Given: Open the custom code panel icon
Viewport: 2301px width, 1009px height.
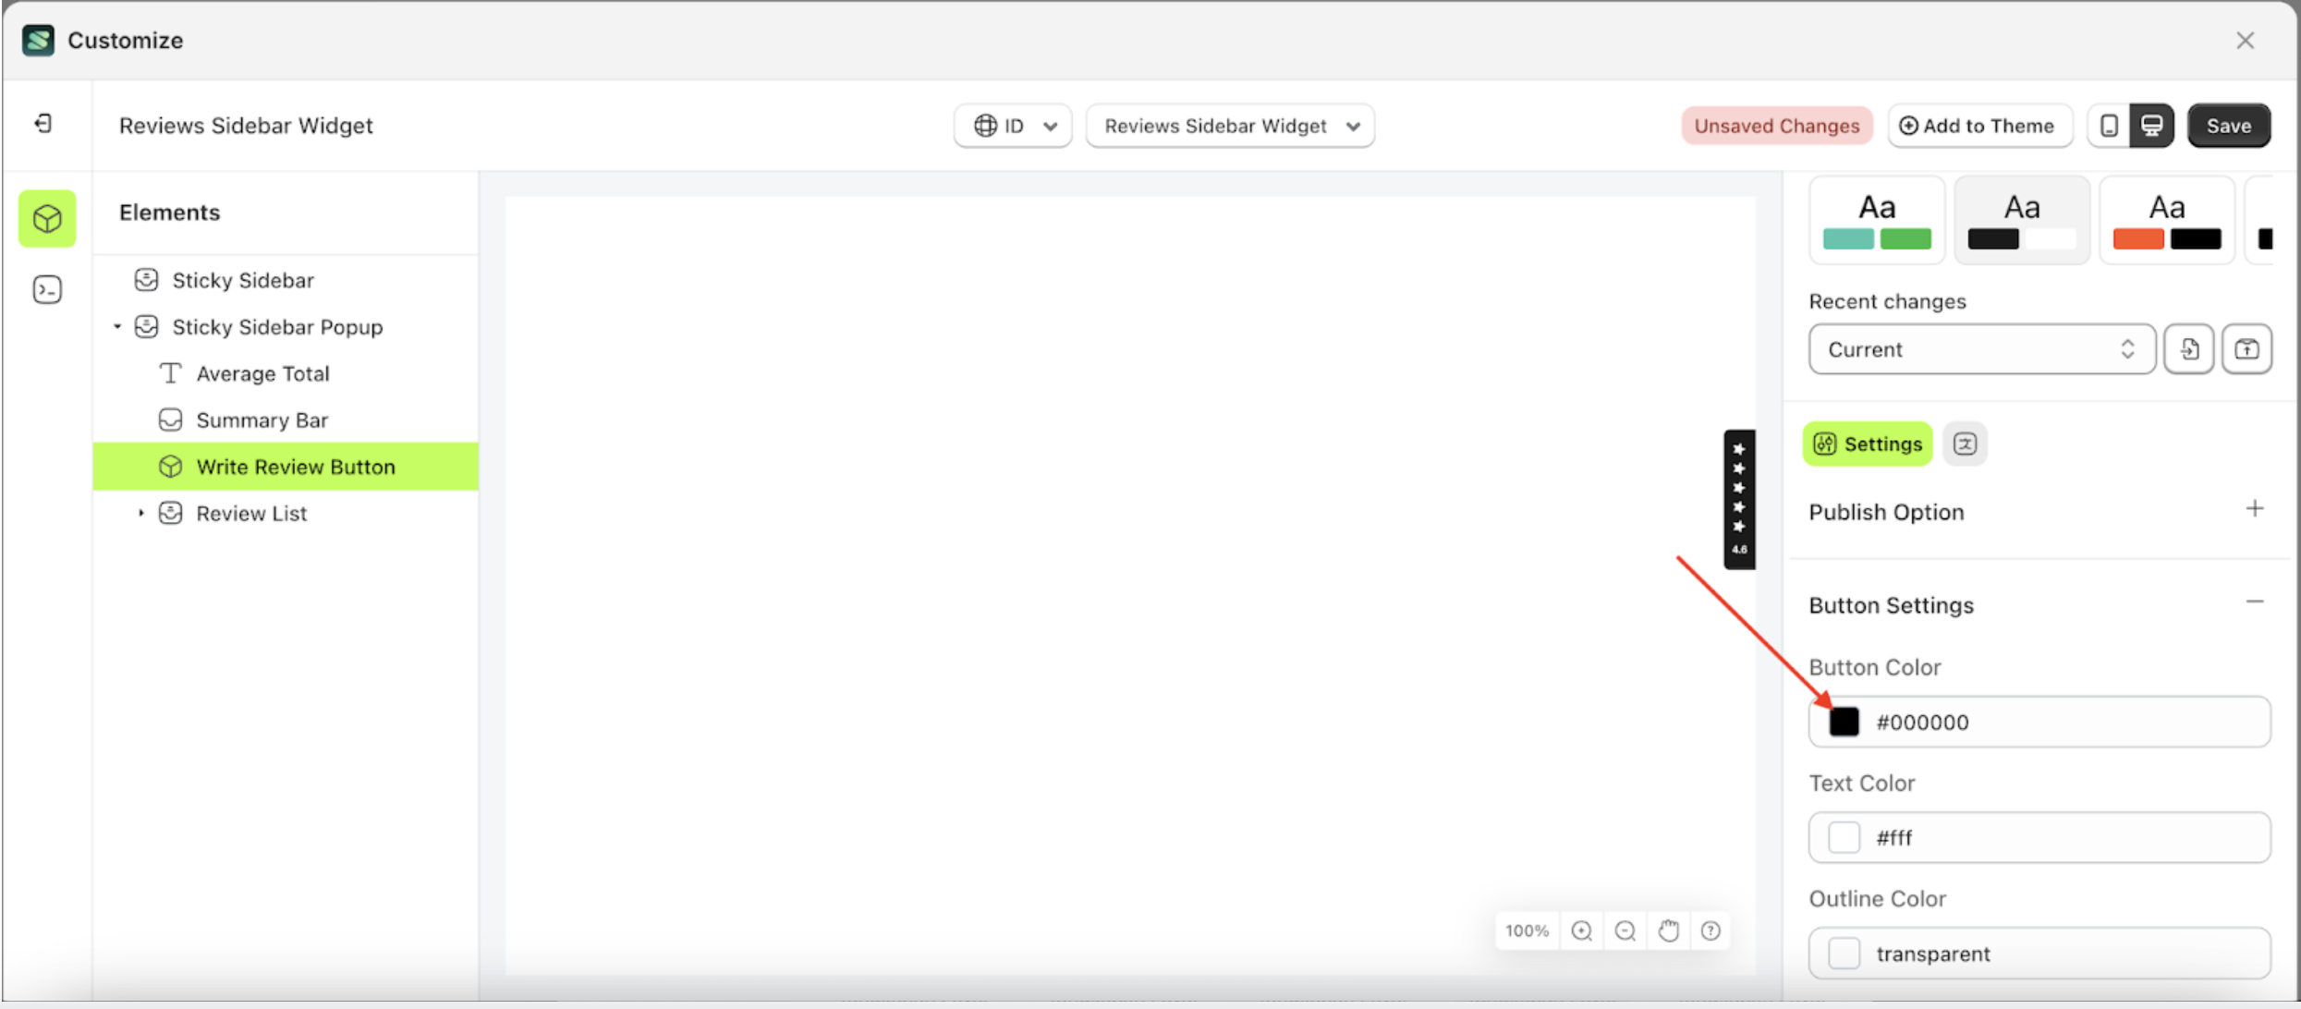Looking at the screenshot, I should coord(46,289).
